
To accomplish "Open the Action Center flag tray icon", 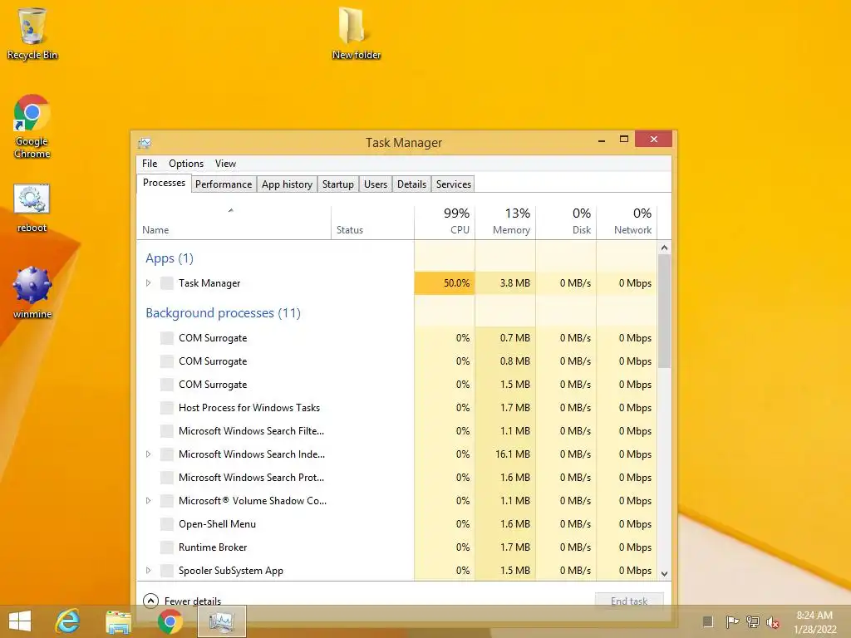I will coord(732,621).
